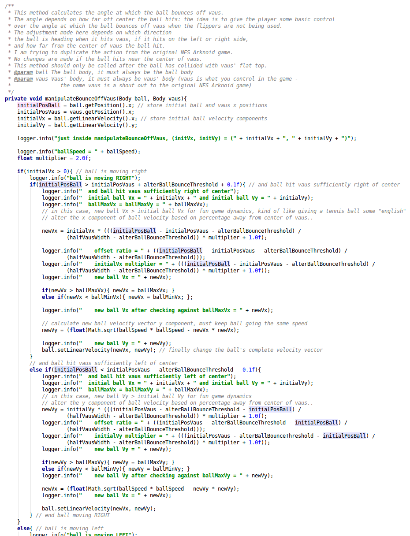This screenshot has height=536, width=410.
Task: Click "Body vaus){" parameter in method signature
Action: (169, 99)
